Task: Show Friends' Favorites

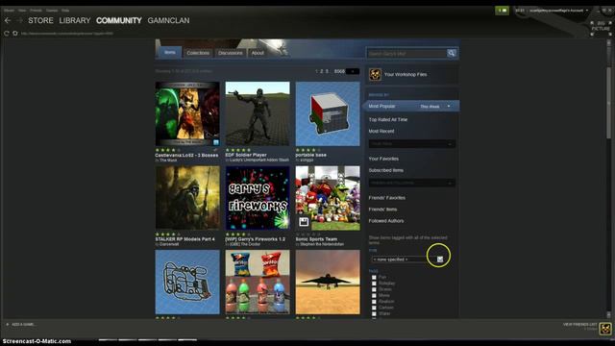Action: pyautogui.click(x=386, y=198)
